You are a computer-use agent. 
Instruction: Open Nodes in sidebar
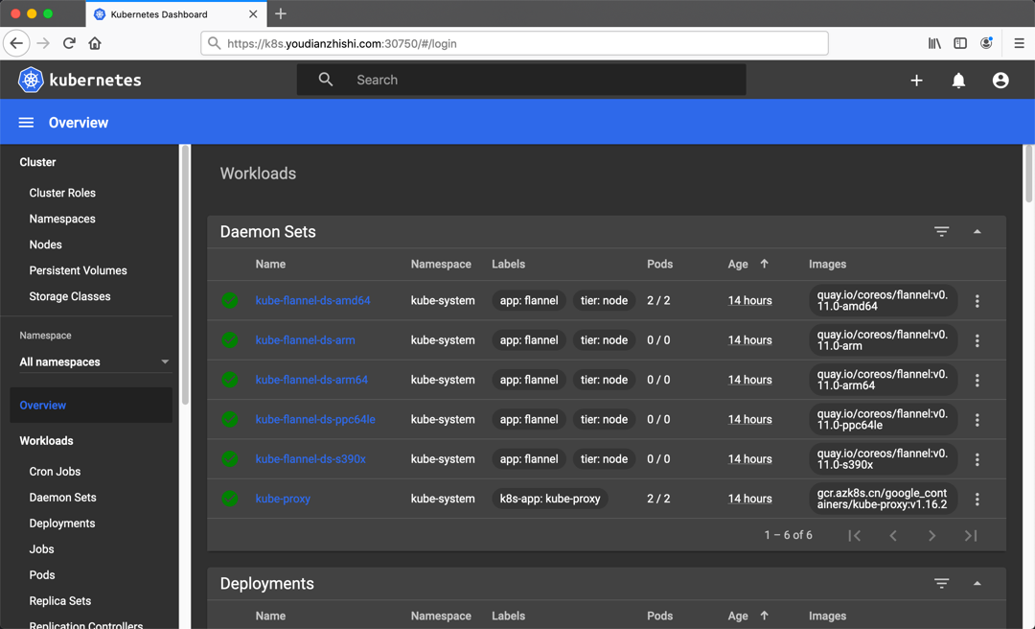tap(46, 245)
